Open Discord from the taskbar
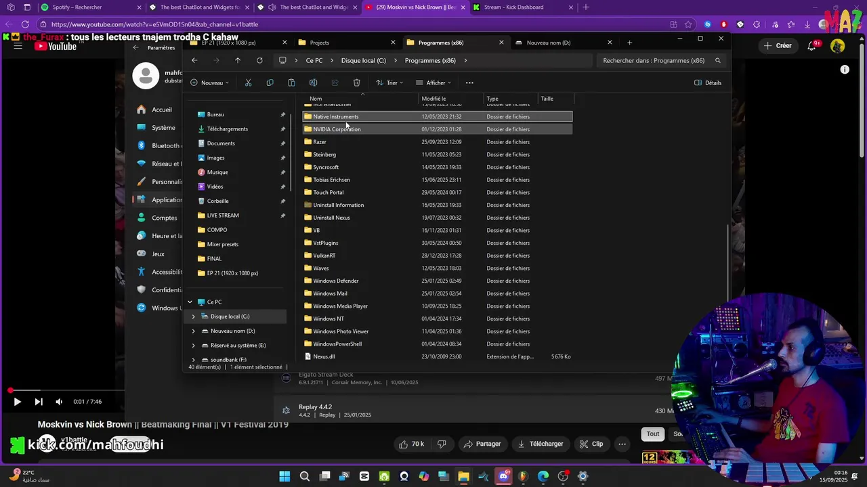 point(503,476)
